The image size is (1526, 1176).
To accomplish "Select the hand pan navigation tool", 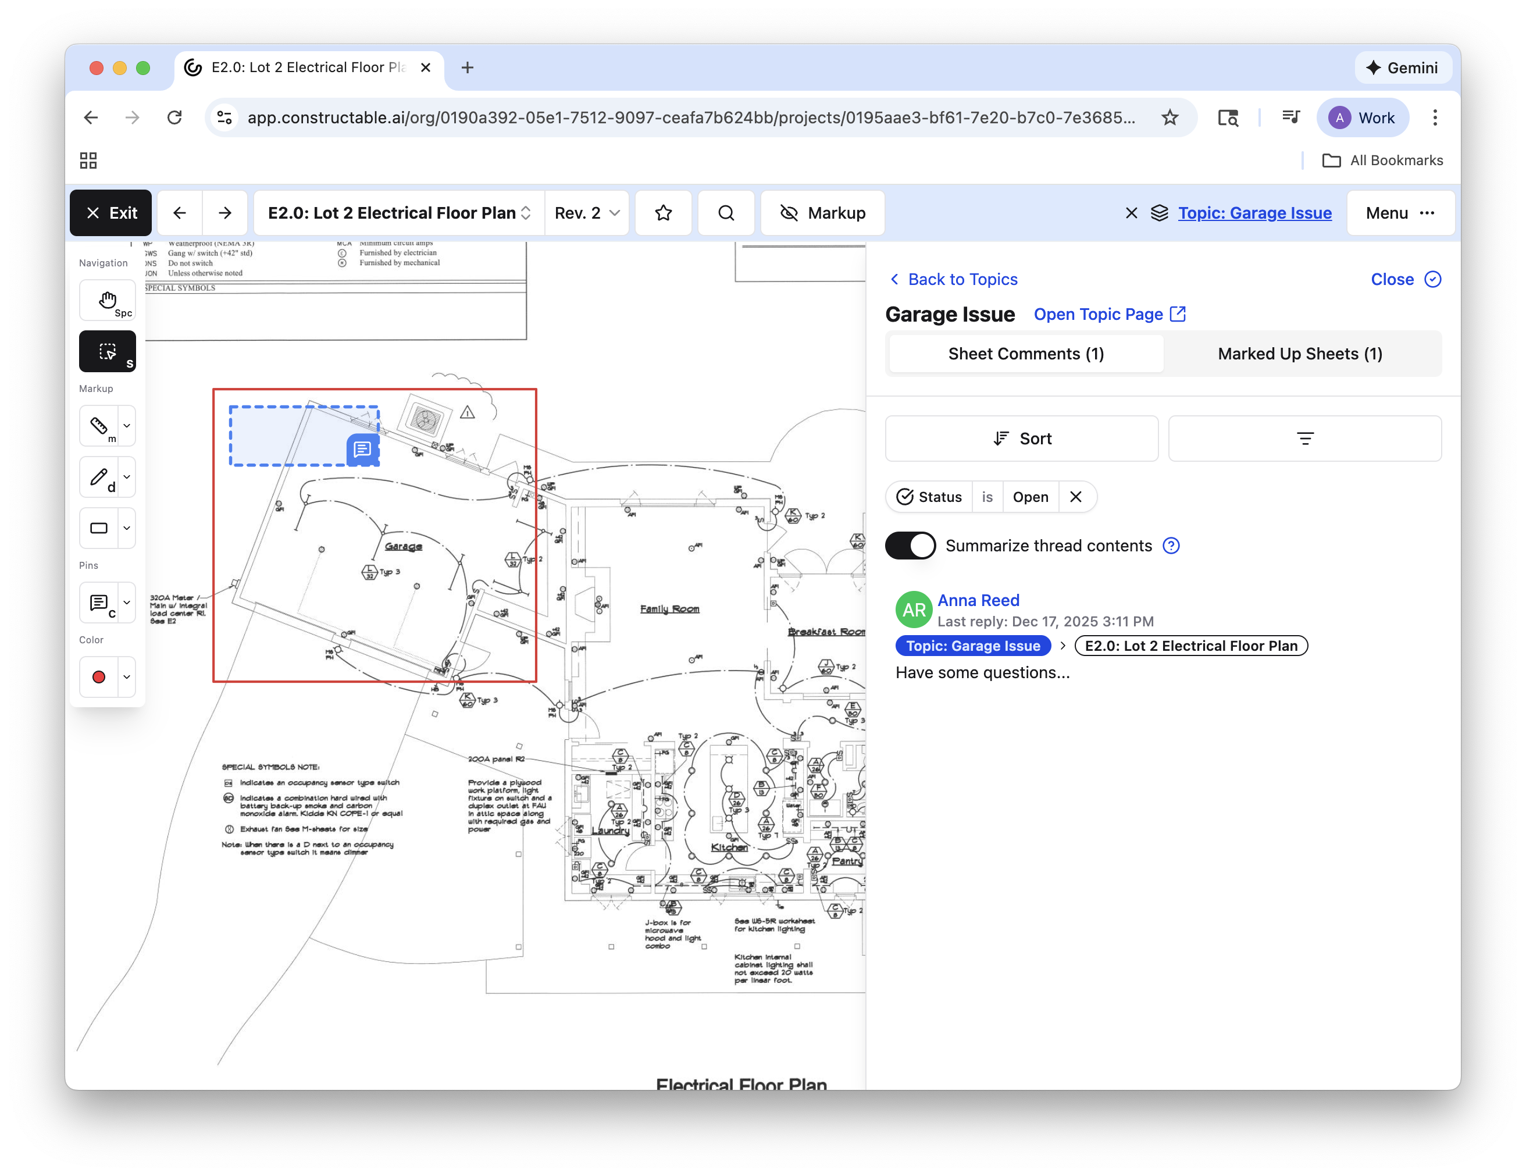I will click(107, 301).
